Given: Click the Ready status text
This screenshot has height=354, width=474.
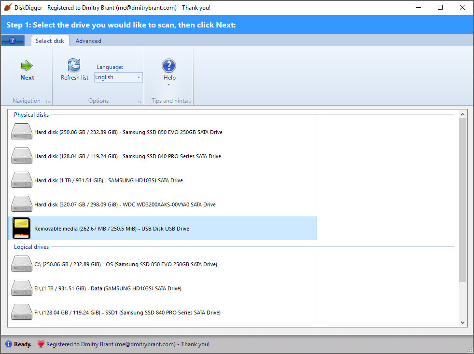Looking at the screenshot, I should (x=23, y=344).
